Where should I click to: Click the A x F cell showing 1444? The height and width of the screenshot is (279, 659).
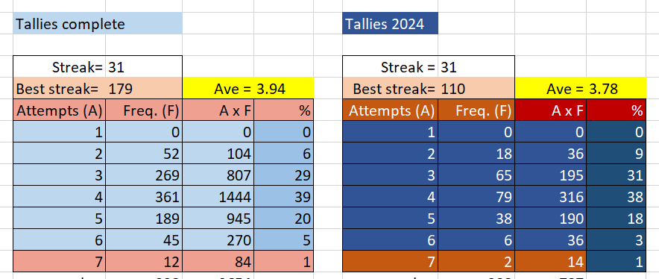pos(218,196)
